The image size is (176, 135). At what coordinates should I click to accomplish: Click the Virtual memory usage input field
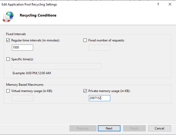(22, 98)
